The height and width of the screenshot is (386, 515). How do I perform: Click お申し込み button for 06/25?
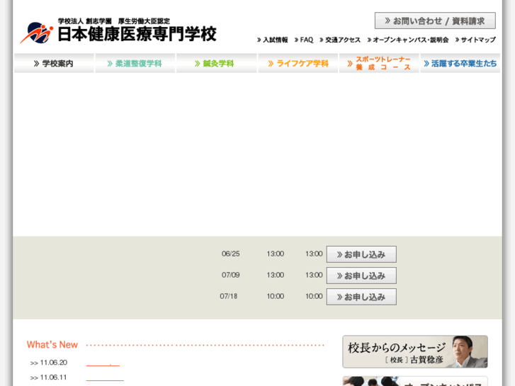[361, 254]
